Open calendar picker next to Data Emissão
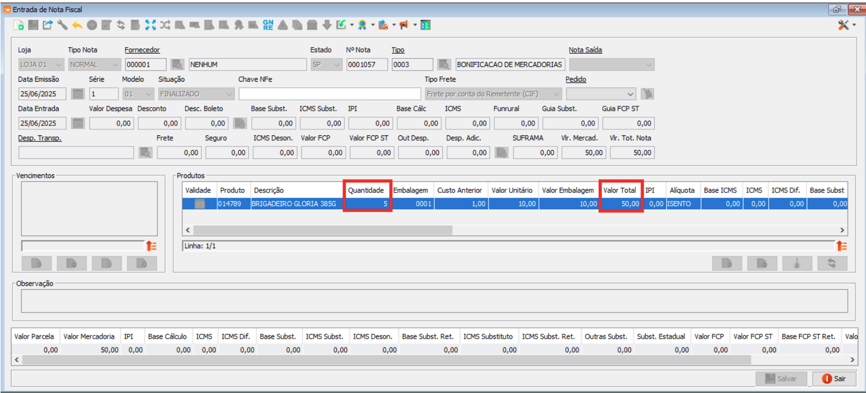 tap(78, 94)
